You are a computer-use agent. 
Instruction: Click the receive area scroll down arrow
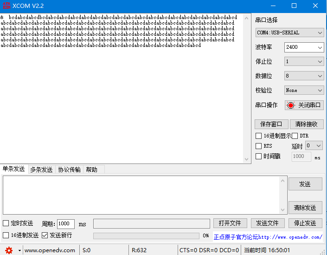pos(246,159)
